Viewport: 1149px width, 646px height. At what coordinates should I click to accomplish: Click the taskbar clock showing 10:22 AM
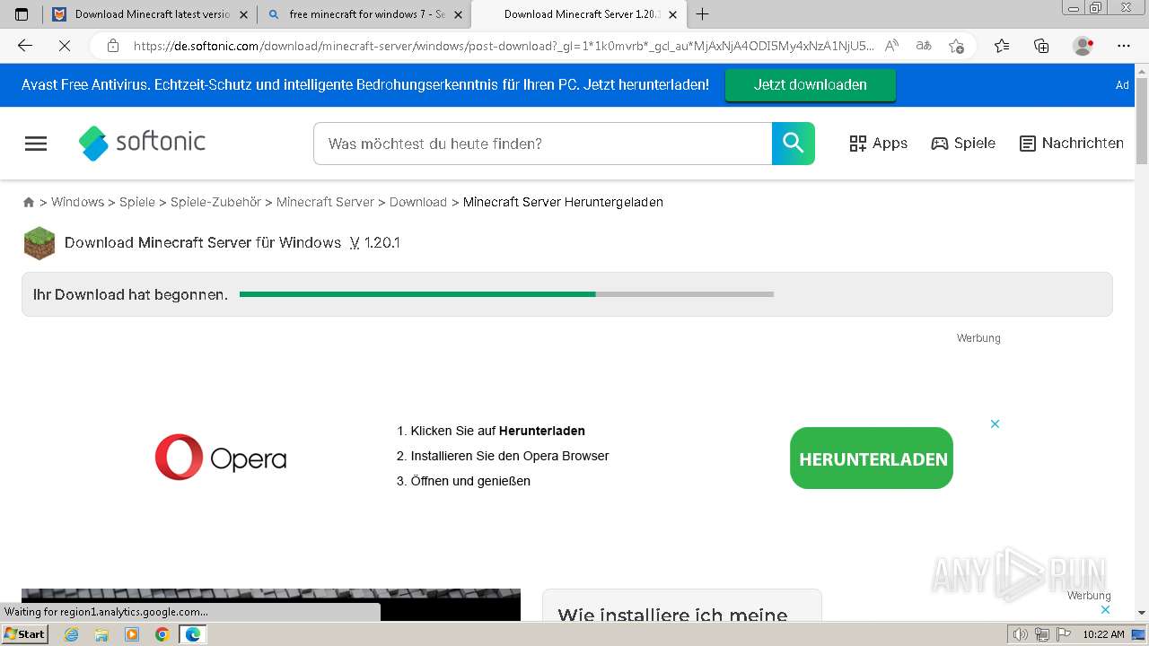1103,634
